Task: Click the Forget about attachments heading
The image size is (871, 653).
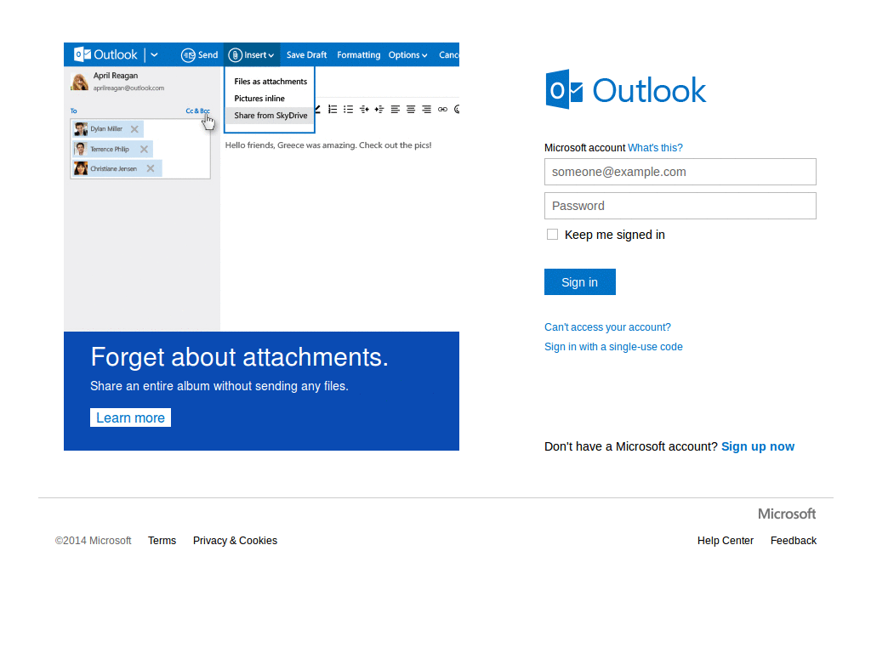Action: click(239, 356)
